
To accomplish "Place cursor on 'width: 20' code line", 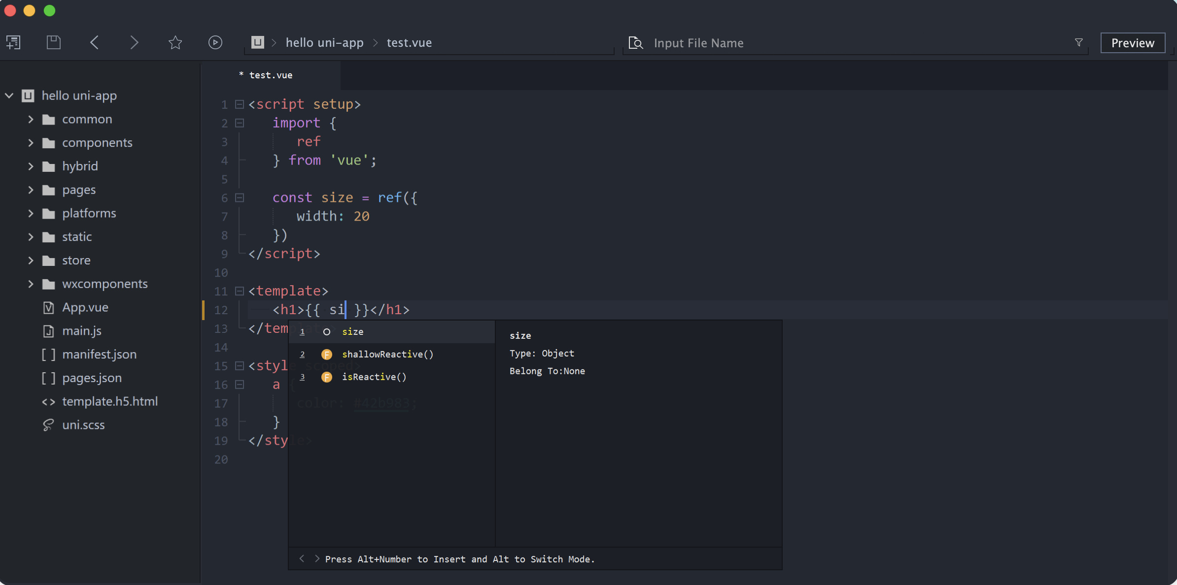I will (x=333, y=216).
